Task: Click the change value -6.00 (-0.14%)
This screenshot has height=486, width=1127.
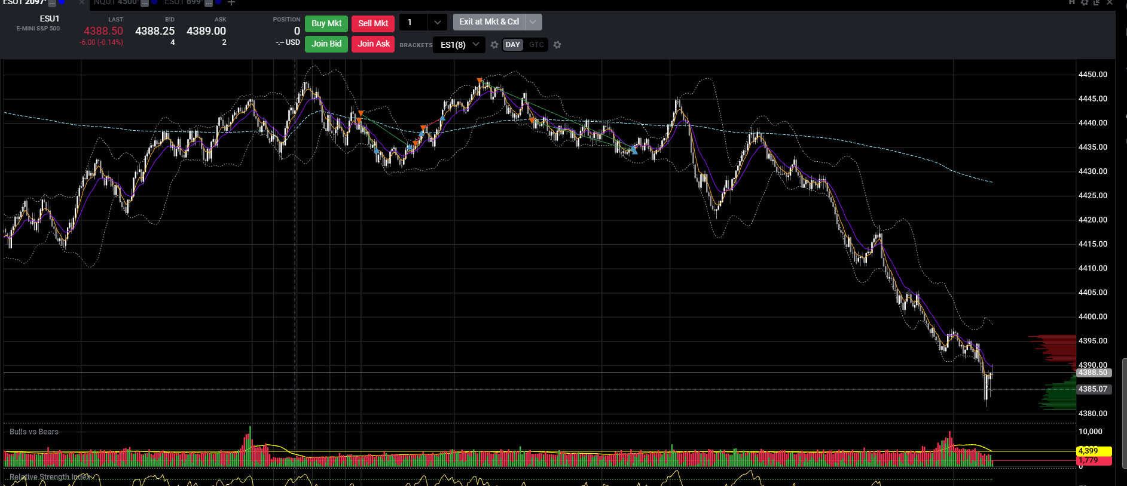Action: point(101,42)
